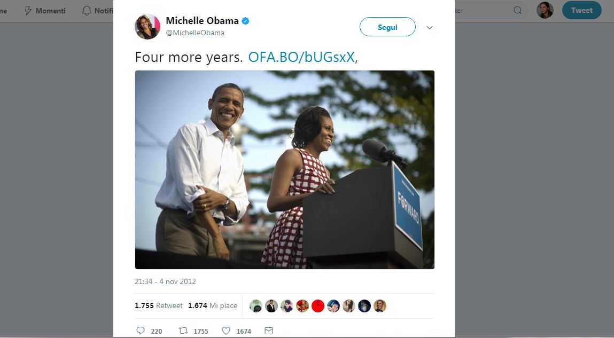Open the Momenti tab
The width and height of the screenshot is (614, 338).
pyautogui.click(x=45, y=11)
